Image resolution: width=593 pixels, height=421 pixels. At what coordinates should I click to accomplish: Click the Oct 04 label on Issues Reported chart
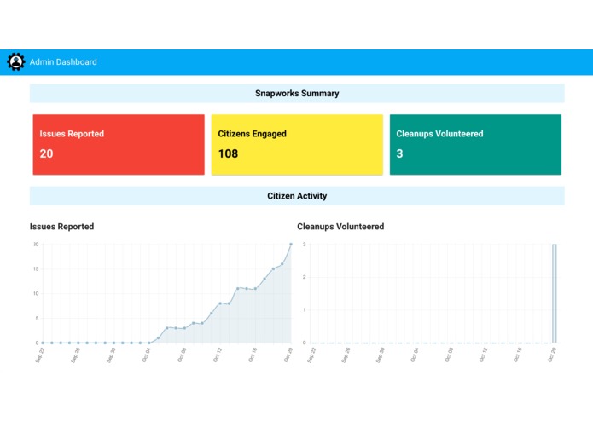click(x=147, y=355)
